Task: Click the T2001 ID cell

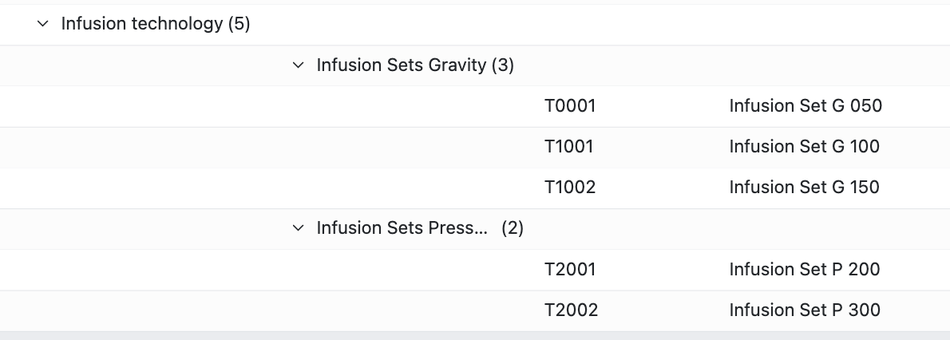Action: (570, 269)
